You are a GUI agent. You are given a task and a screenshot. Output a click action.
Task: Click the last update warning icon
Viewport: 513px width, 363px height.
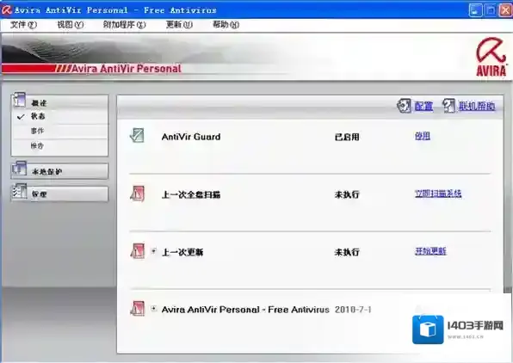click(137, 251)
